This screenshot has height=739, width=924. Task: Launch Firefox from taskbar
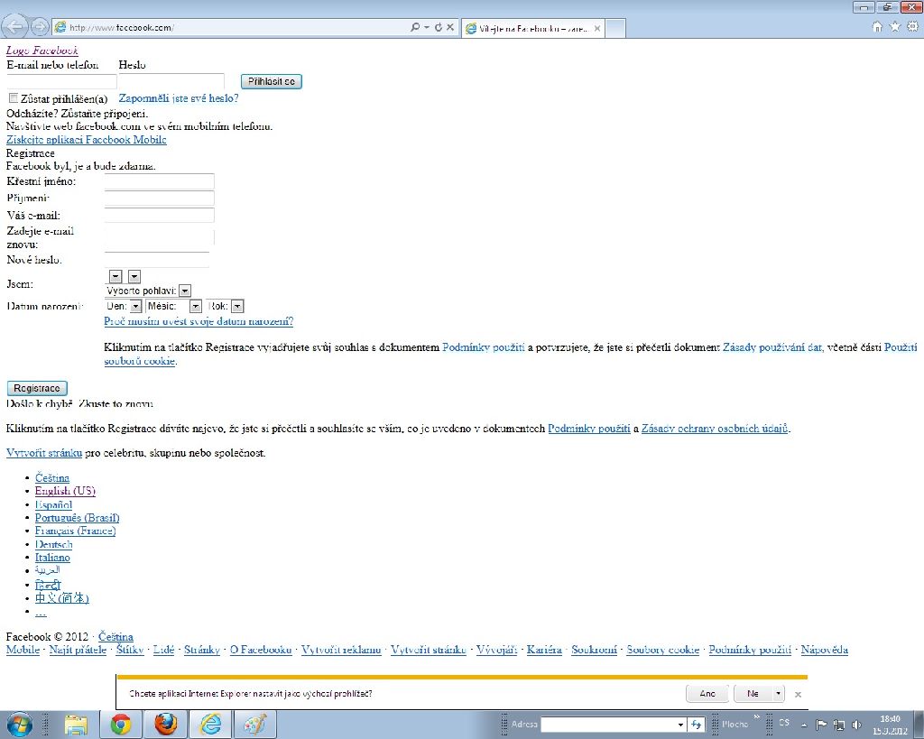[166, 725]
